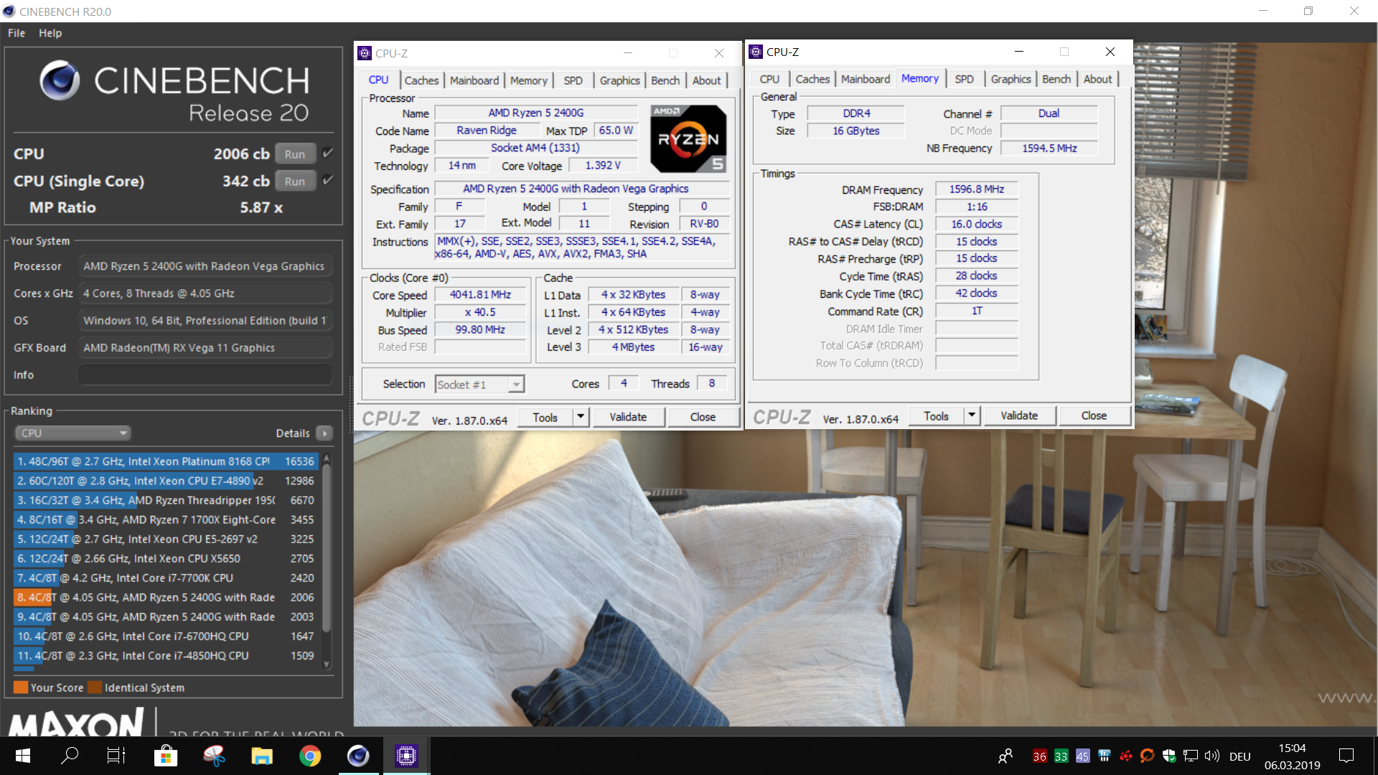Open the orange gauge tray icon
The width and height of the screenshot is (1378, 775).
[x=1148, y=756]
